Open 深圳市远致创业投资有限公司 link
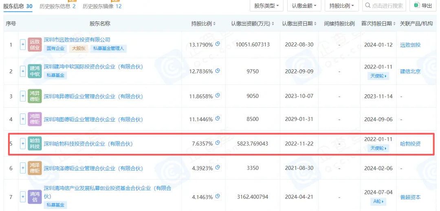This screenshot has height=211, width=440. coord(77,40)
